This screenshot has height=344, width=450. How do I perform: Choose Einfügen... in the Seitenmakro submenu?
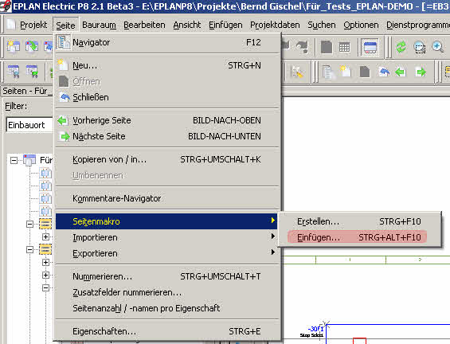[358, 237]
